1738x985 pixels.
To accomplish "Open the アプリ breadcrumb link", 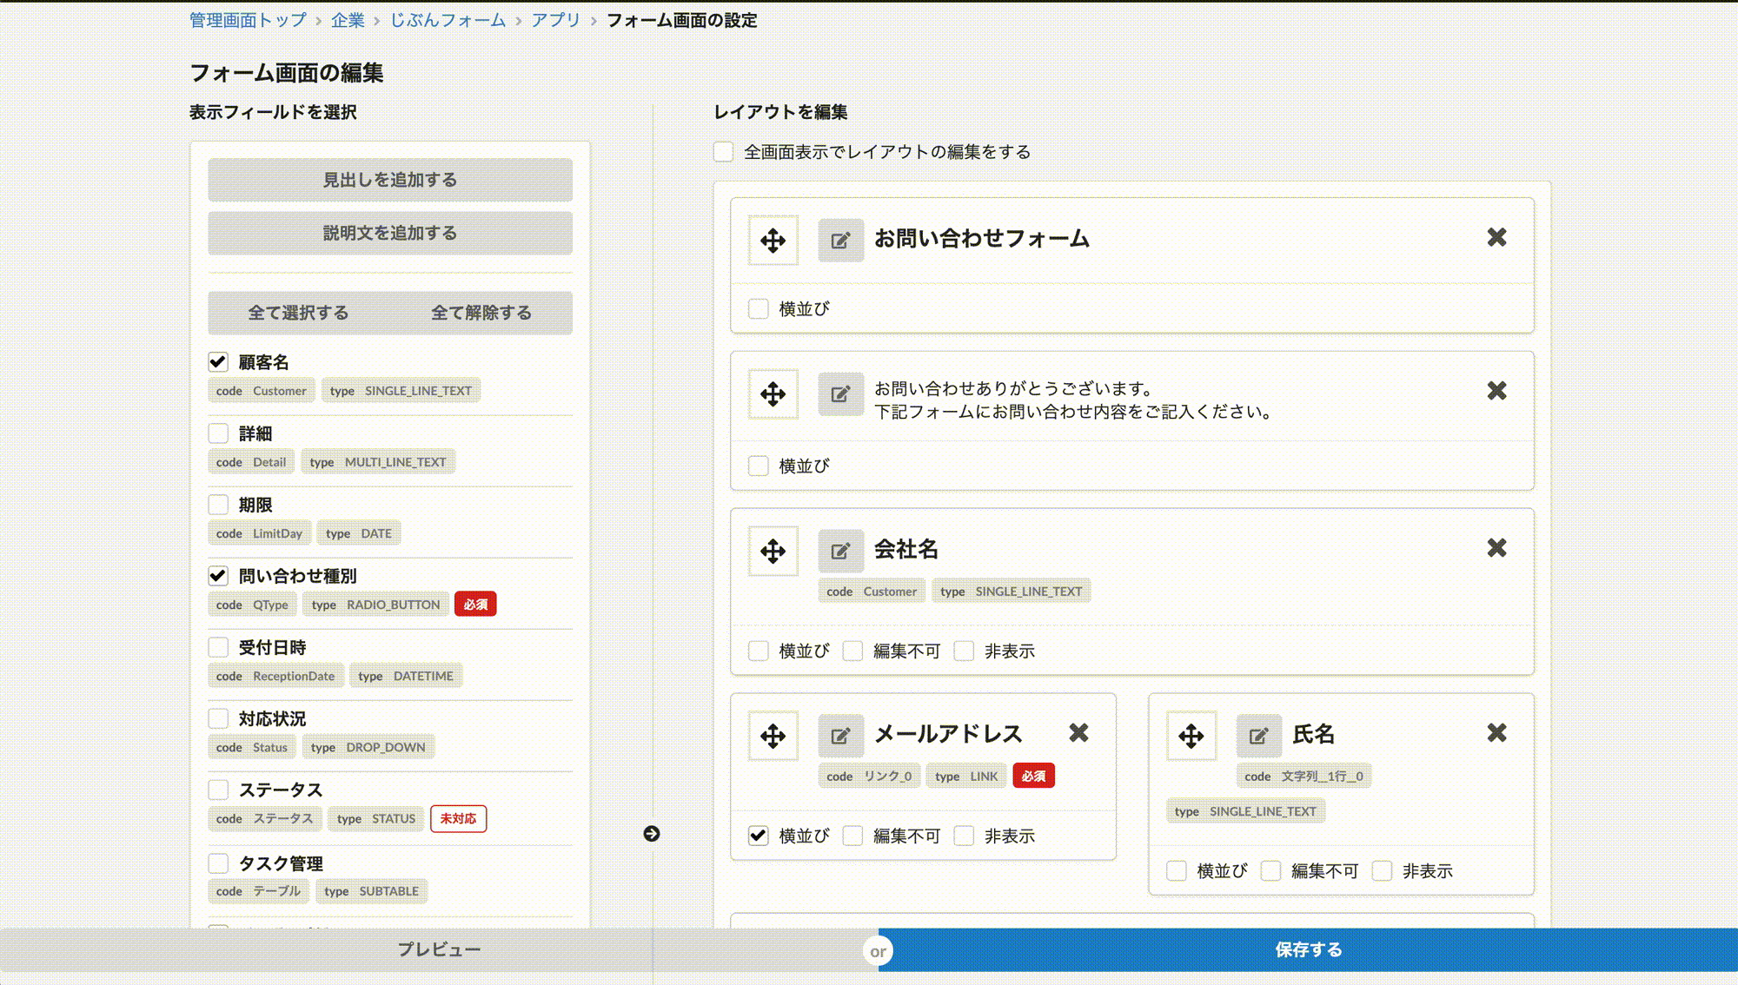I will pyautogui.click(x=555, y=20).
